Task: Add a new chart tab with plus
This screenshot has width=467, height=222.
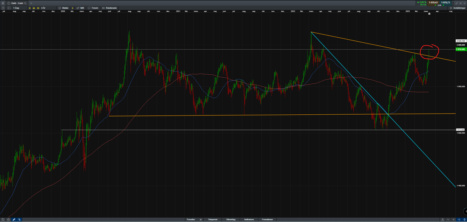Action: coord(31,3)
